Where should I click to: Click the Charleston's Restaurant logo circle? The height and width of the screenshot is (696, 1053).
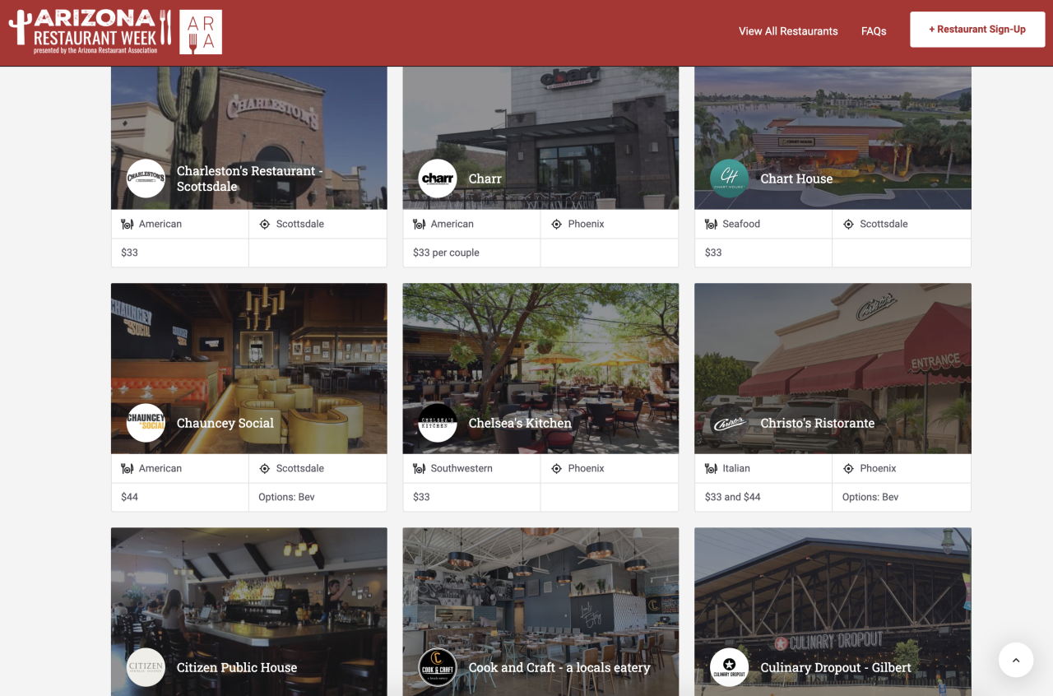point(146,179)
